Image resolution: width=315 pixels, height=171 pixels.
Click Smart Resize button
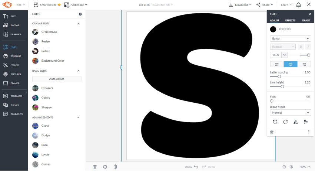[47, 4]
